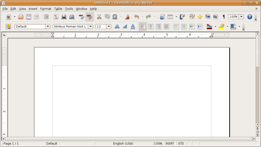
Task: Toggle Bullets On/Off
Action: [x=184, y=27]
